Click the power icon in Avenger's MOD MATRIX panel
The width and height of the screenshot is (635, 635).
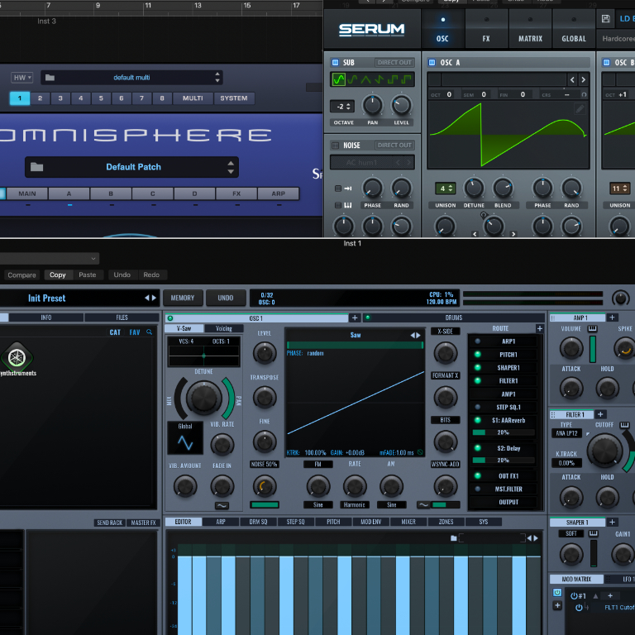tap(557, 593)
